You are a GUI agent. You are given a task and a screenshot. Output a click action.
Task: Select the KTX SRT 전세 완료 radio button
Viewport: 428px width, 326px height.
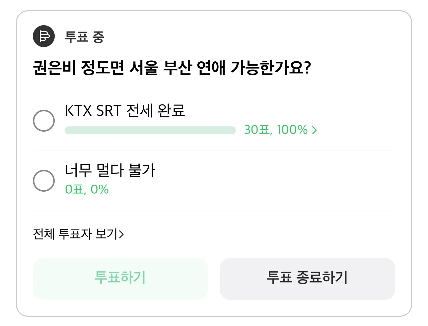44,121
